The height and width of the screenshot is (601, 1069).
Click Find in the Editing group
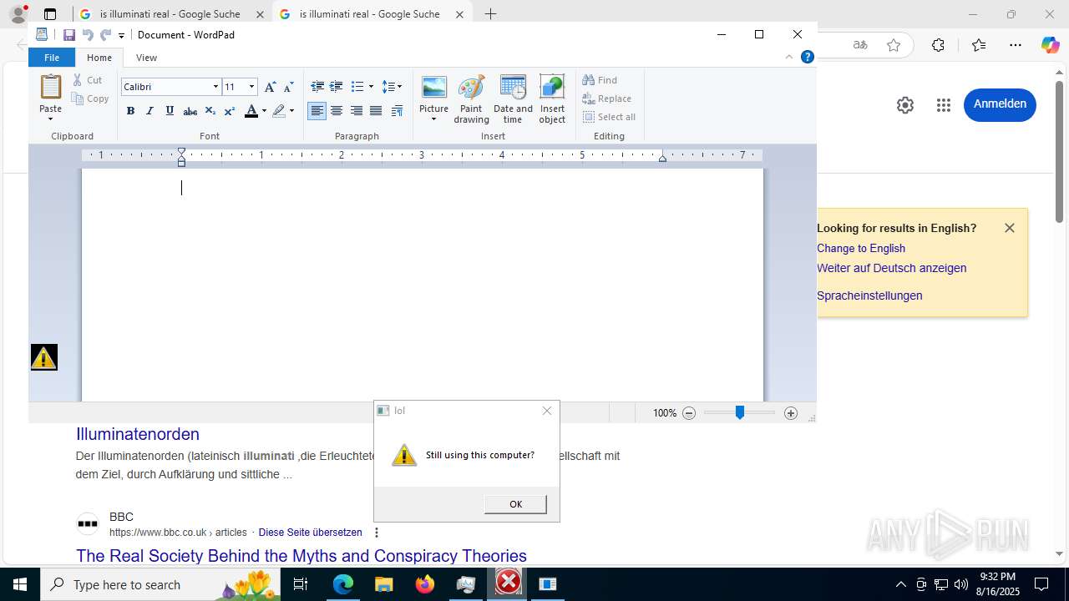(x=600, y=80)
